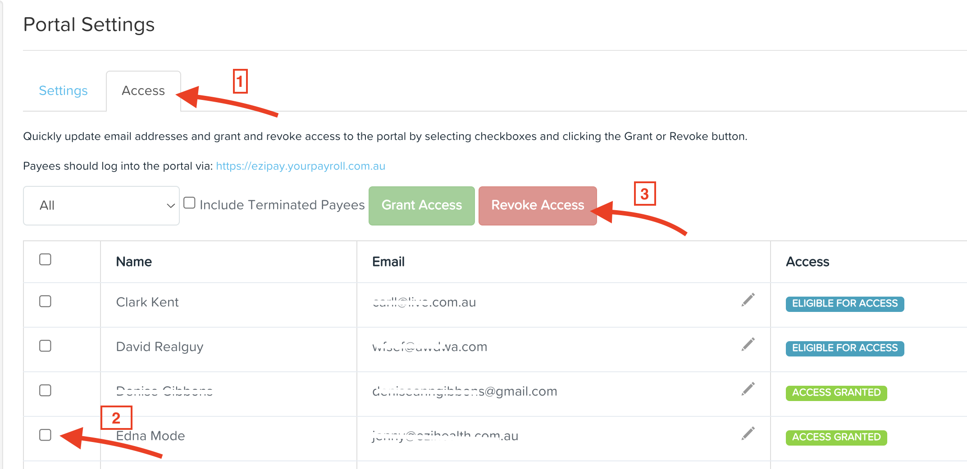The height and width of the screenshot is (469, 967).
Task: Switch to the Settings tab
Action: pos(63,90)
